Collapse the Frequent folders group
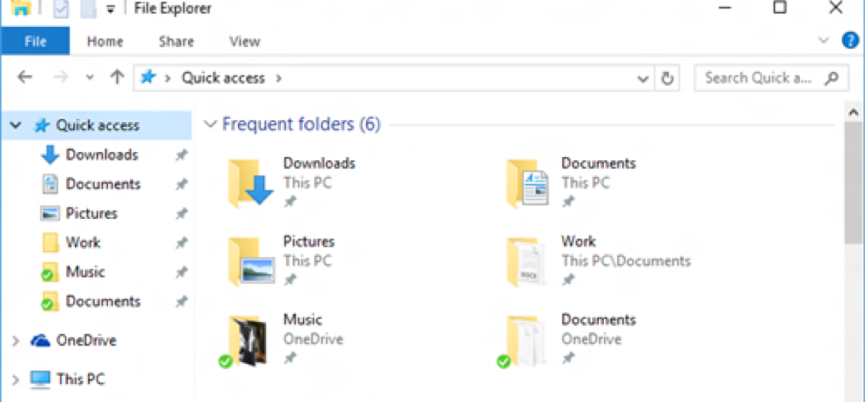Image resolution: width=865 pixels, height=402 pixels. coord(210,125)
